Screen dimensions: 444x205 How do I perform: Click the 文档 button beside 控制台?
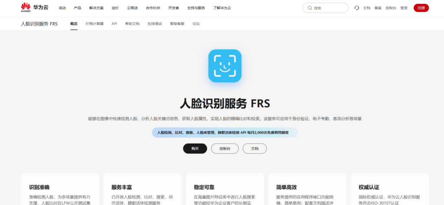[255, 148]
